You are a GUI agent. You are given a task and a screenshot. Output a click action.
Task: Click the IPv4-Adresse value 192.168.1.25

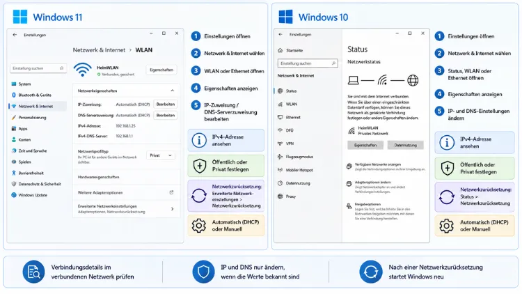(125, 126)
